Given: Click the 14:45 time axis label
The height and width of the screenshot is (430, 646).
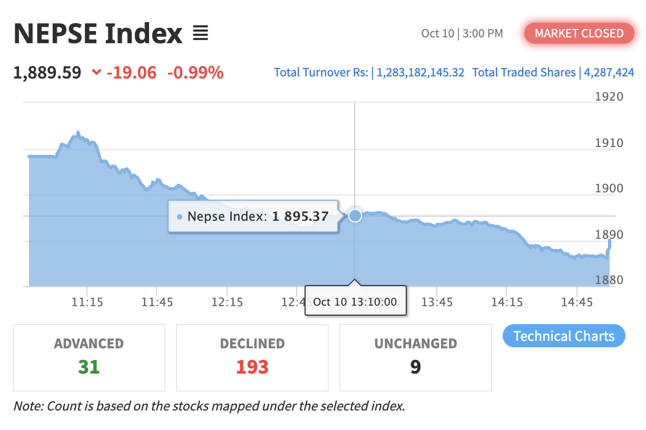Looking at the screenshot, I should coord(577,302).
